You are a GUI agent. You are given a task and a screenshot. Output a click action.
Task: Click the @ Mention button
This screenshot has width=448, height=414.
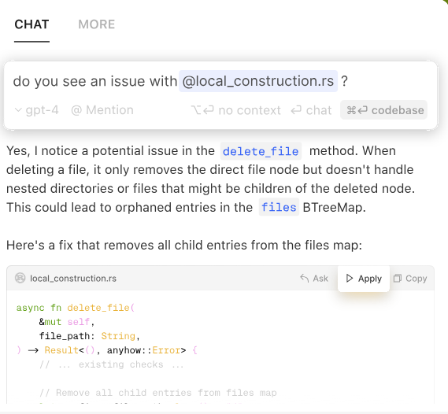[x=102, y=110]
